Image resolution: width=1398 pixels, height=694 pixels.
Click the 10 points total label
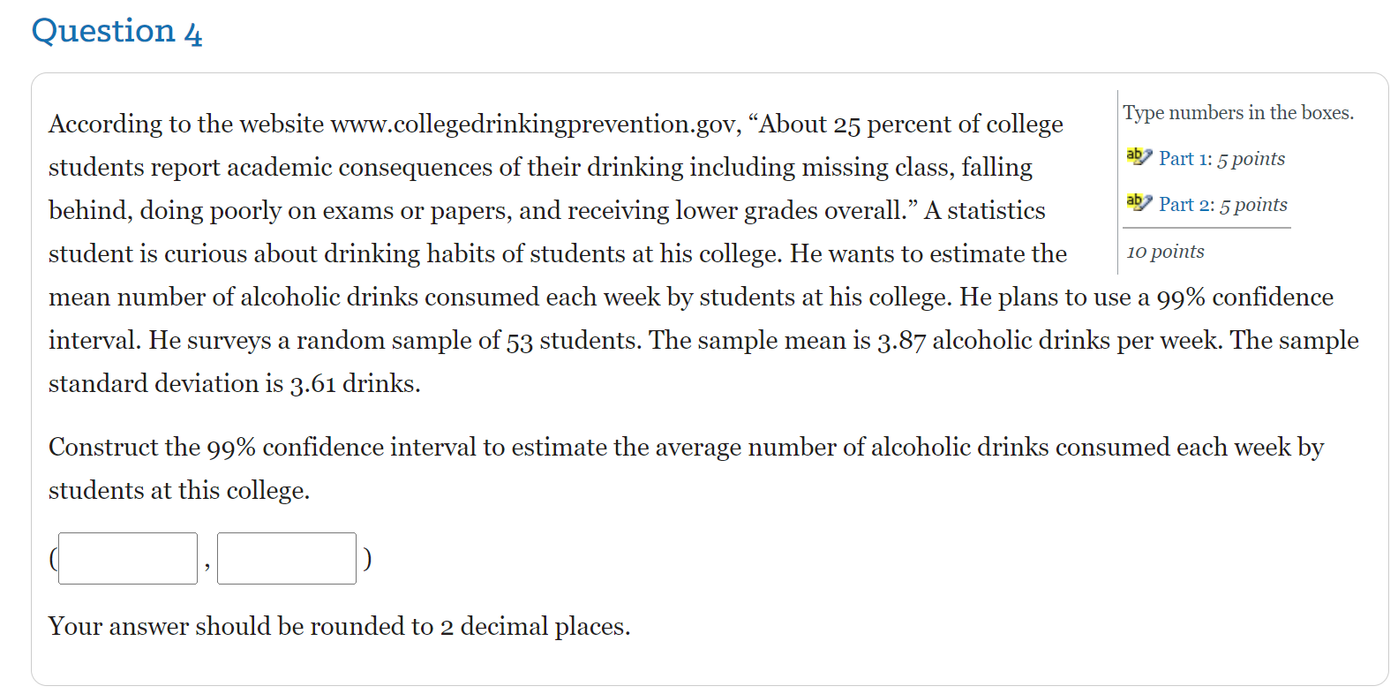tap(1165, 252)
